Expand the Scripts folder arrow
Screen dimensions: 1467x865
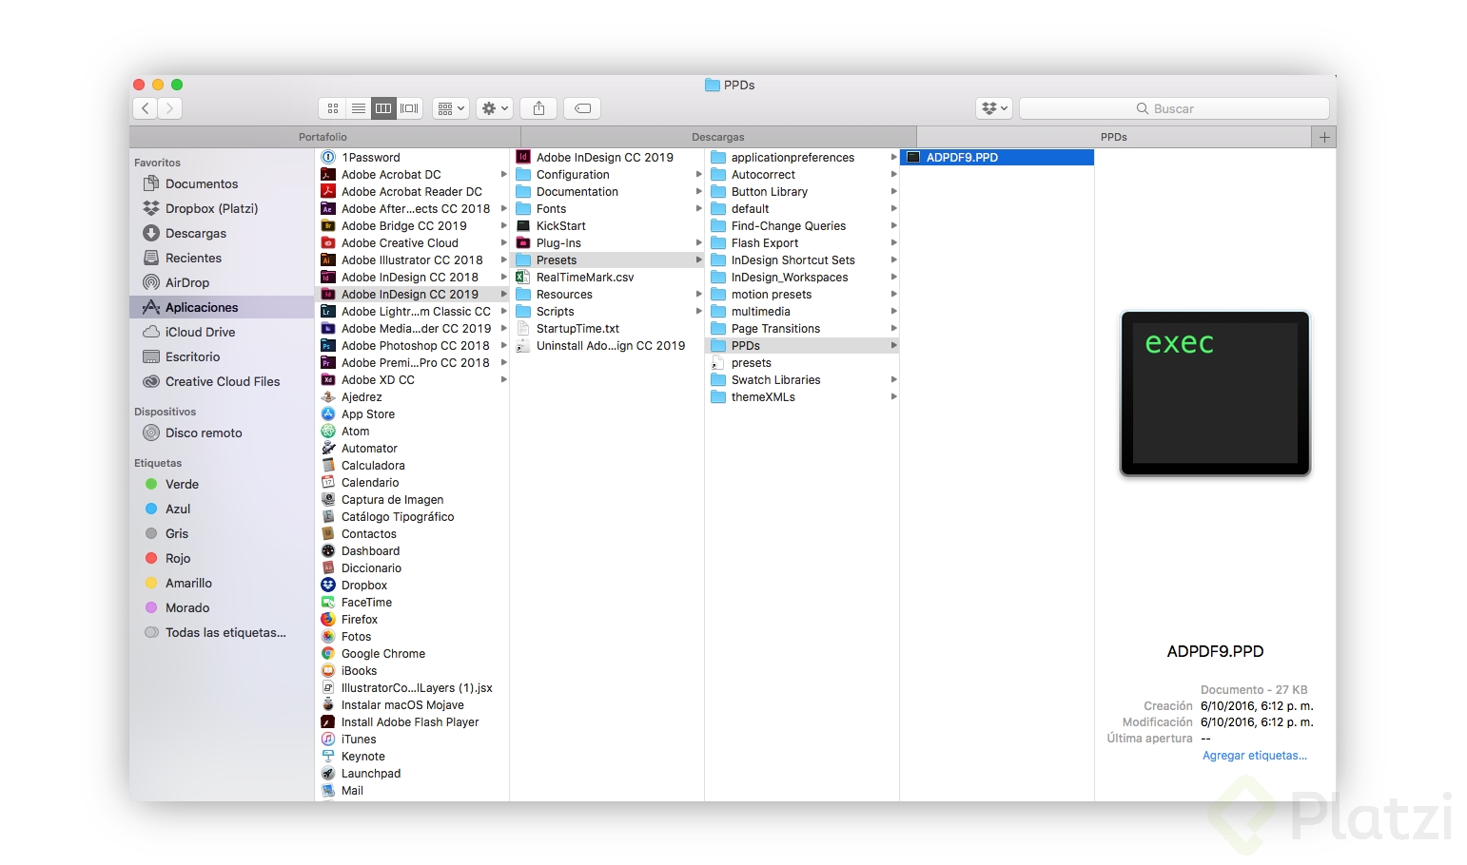point(698,311)
